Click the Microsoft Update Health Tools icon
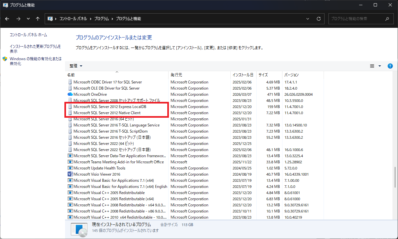Viewport: 398px width, 239px height. tap(70, 168)
